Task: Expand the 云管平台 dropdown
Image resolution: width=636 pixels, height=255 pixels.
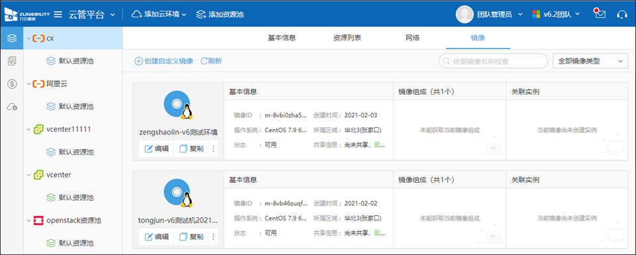Action: click(x=91, y=15)
